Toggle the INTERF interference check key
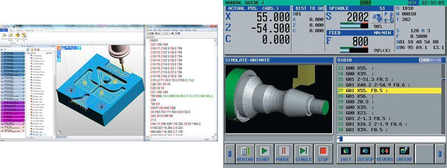The width and height of the screenshot is (447, 168). [x=404, y=154]
